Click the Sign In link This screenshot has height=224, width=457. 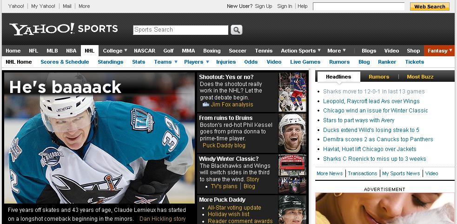(x=285, y=6)
